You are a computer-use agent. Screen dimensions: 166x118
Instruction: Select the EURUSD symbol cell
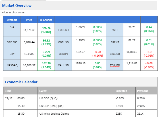coord(63,30)
